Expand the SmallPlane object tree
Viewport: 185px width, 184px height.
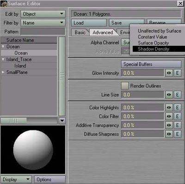point(3,72)
